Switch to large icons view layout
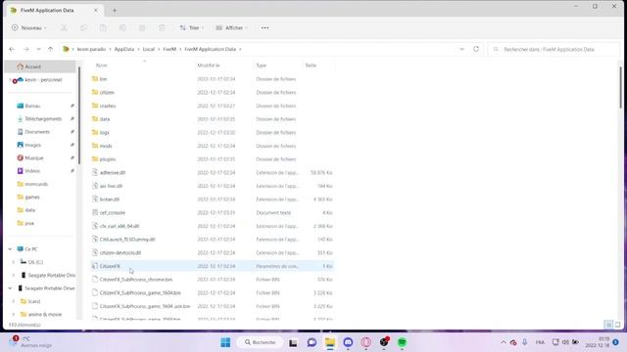Viewport: 627px width, 352px height. point(617,325)
